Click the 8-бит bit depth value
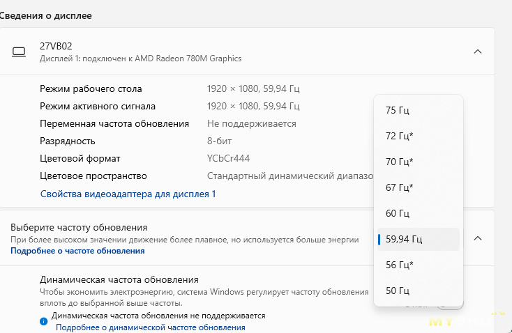Image resolution: width=512 pixels, height=333 pixels. click(220, 141)
